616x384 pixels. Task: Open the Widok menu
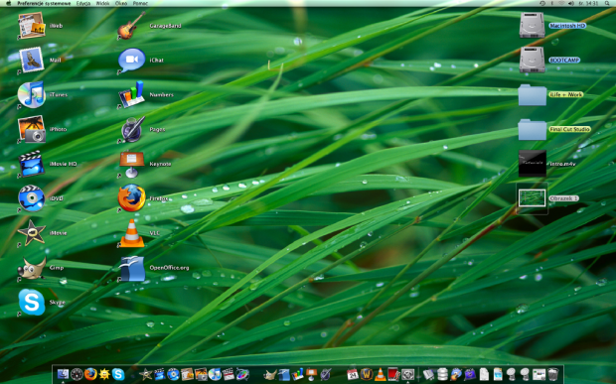coord(102,3)
